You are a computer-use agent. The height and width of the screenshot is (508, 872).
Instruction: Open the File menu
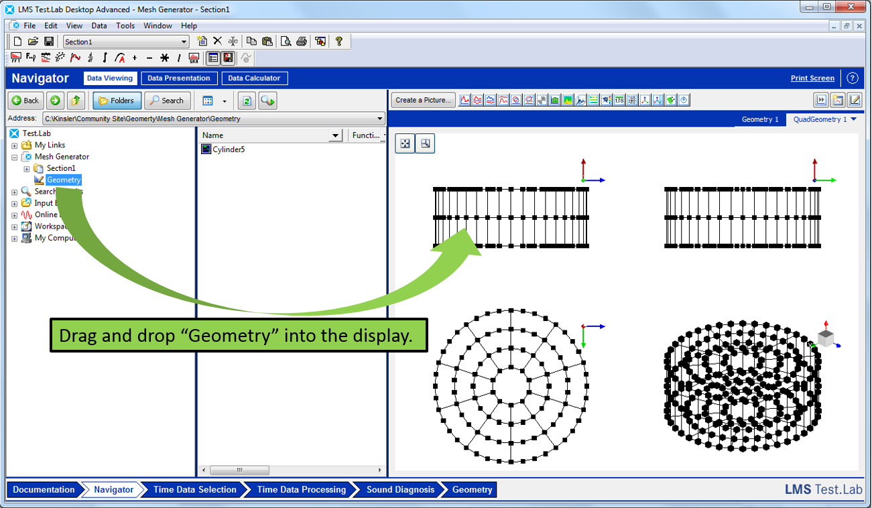pos(29,25)
